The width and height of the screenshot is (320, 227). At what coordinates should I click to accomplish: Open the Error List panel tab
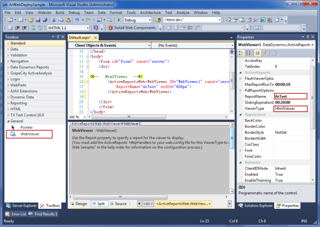click(16, 214)
